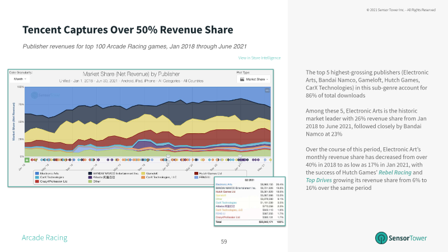Open the Month date granularity dropdown
This screenshot has width=448, height=252.
tap(20, 79)
